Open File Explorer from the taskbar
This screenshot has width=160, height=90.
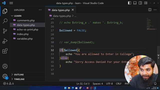(x=69, y=88)
